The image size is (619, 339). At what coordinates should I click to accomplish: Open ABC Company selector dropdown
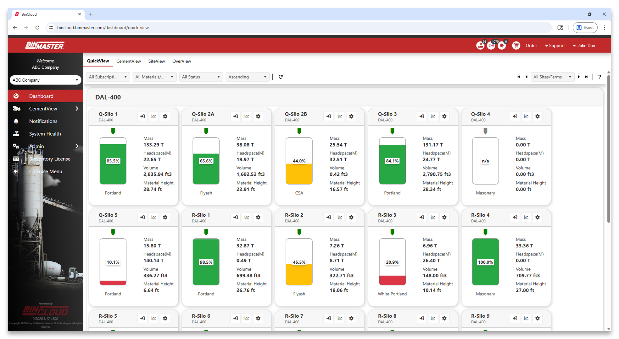pos(46,80)
